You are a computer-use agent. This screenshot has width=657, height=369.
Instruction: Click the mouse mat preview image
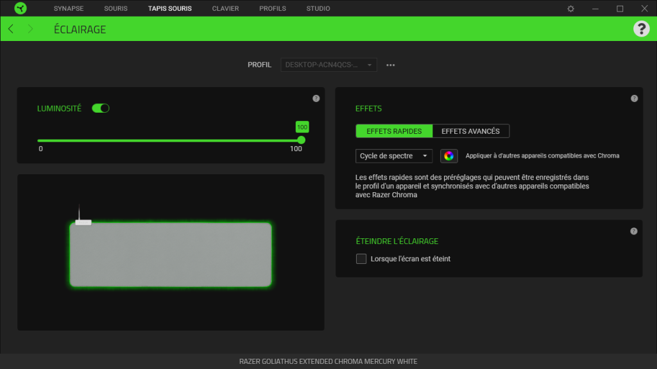[x=171, y=254]
